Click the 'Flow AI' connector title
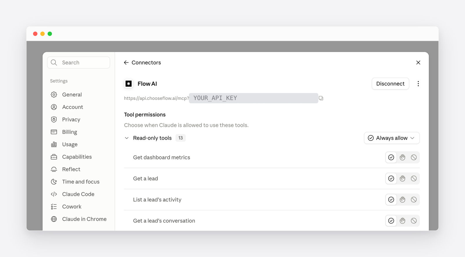 147,84
